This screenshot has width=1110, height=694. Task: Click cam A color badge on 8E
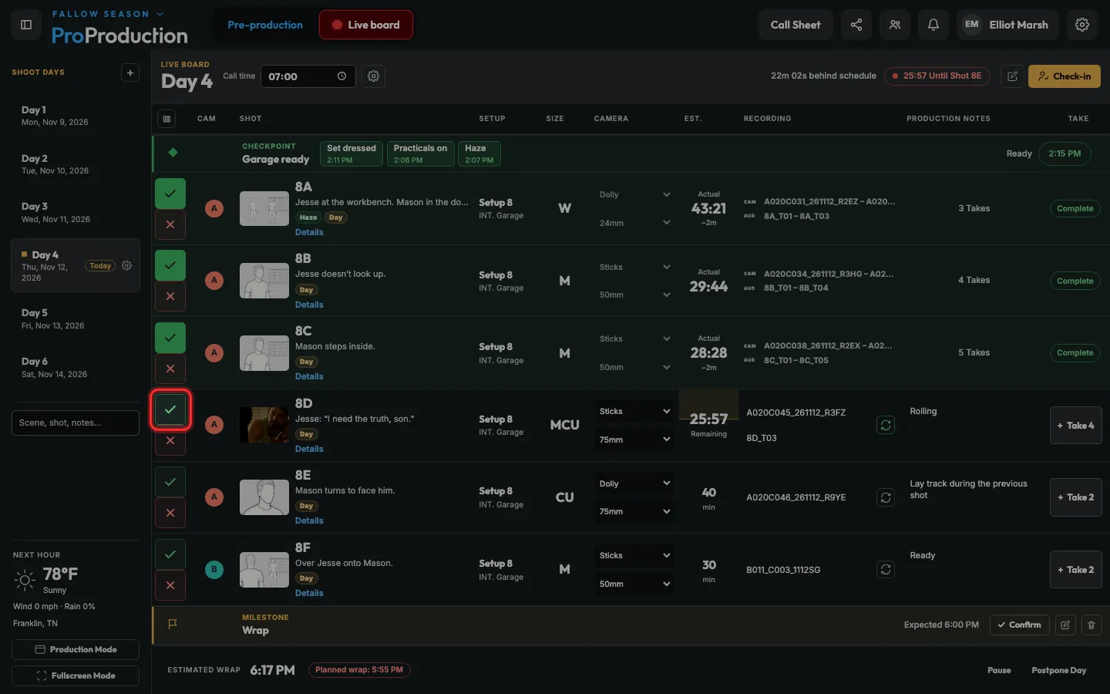pos(214,497)
